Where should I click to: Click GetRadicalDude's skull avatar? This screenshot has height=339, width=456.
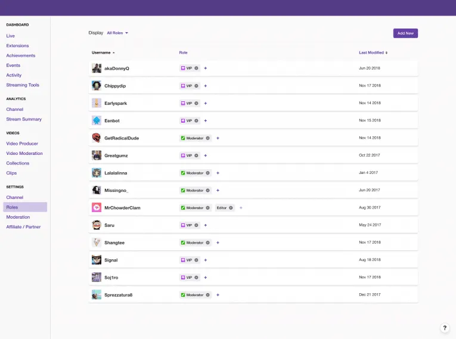click(97, 138)
